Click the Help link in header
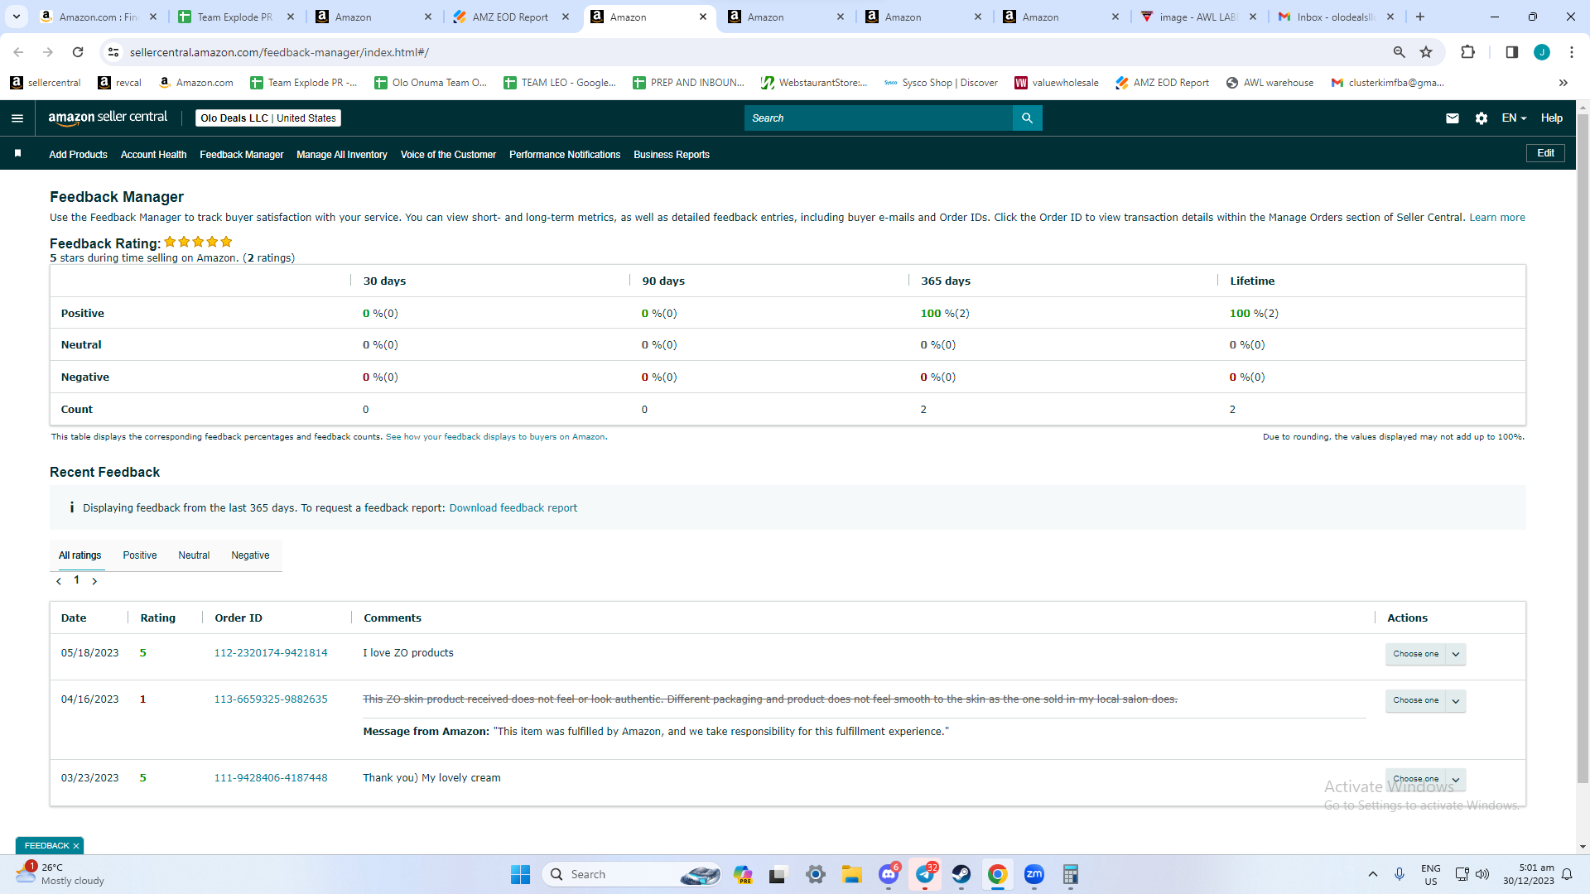Viewport: 1590px width, 894px height. pyautogui.click(x=1551, y=118)
